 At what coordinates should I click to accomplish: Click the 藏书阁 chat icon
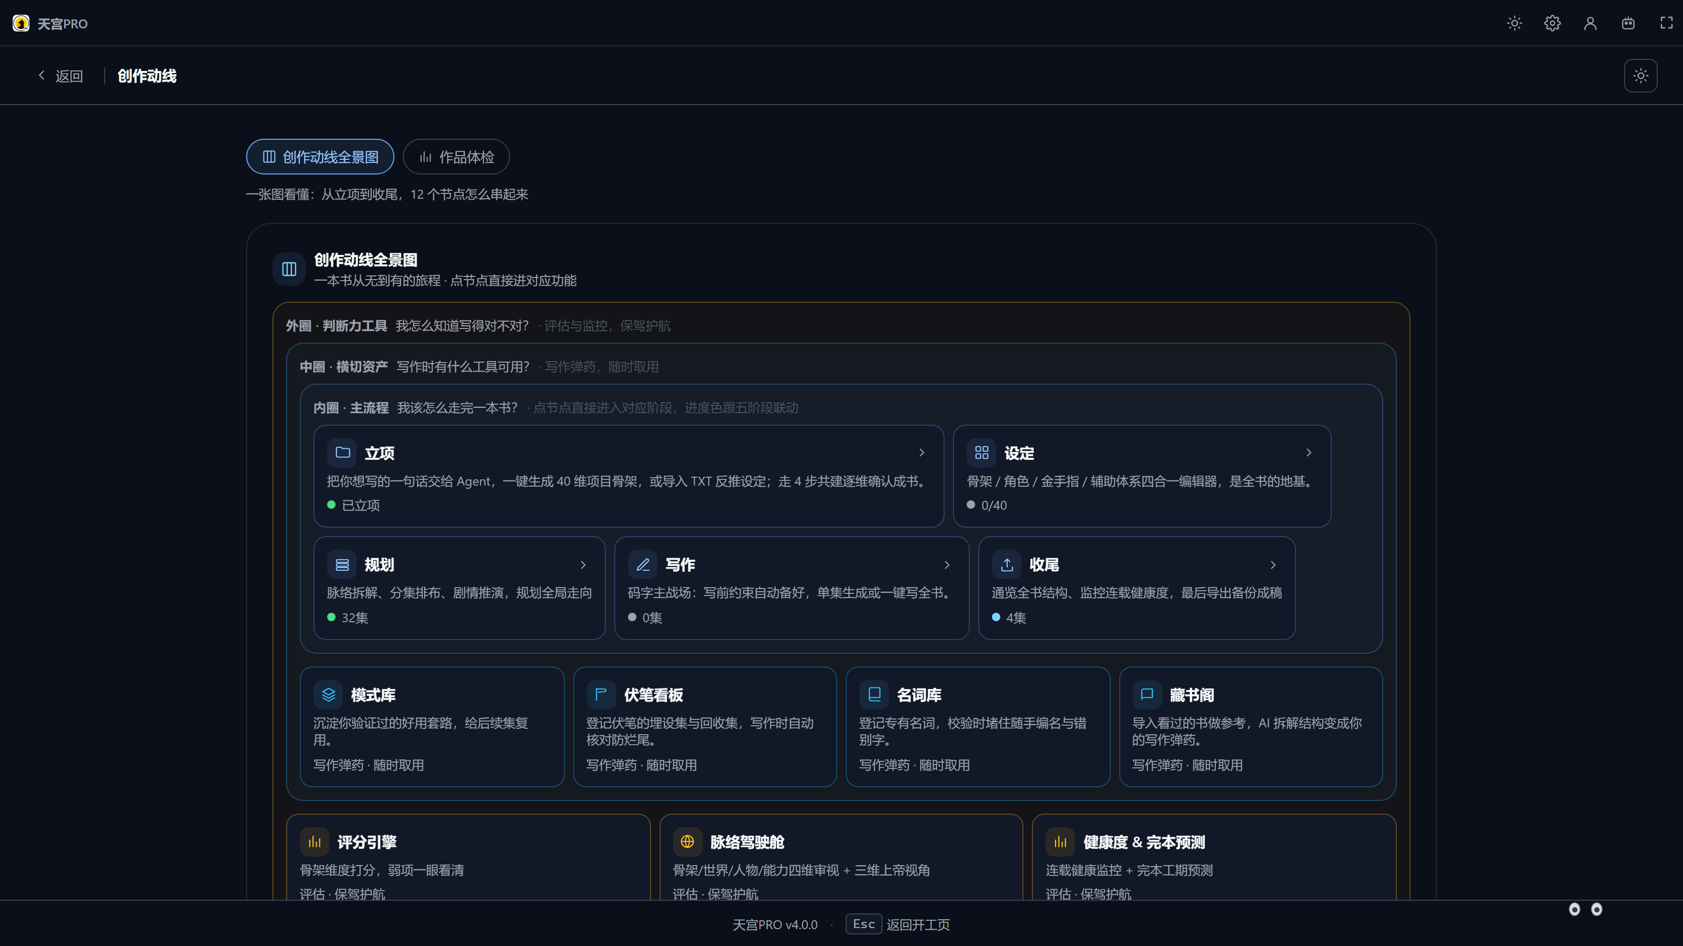pyautogui.click(x=1147, y=695)
